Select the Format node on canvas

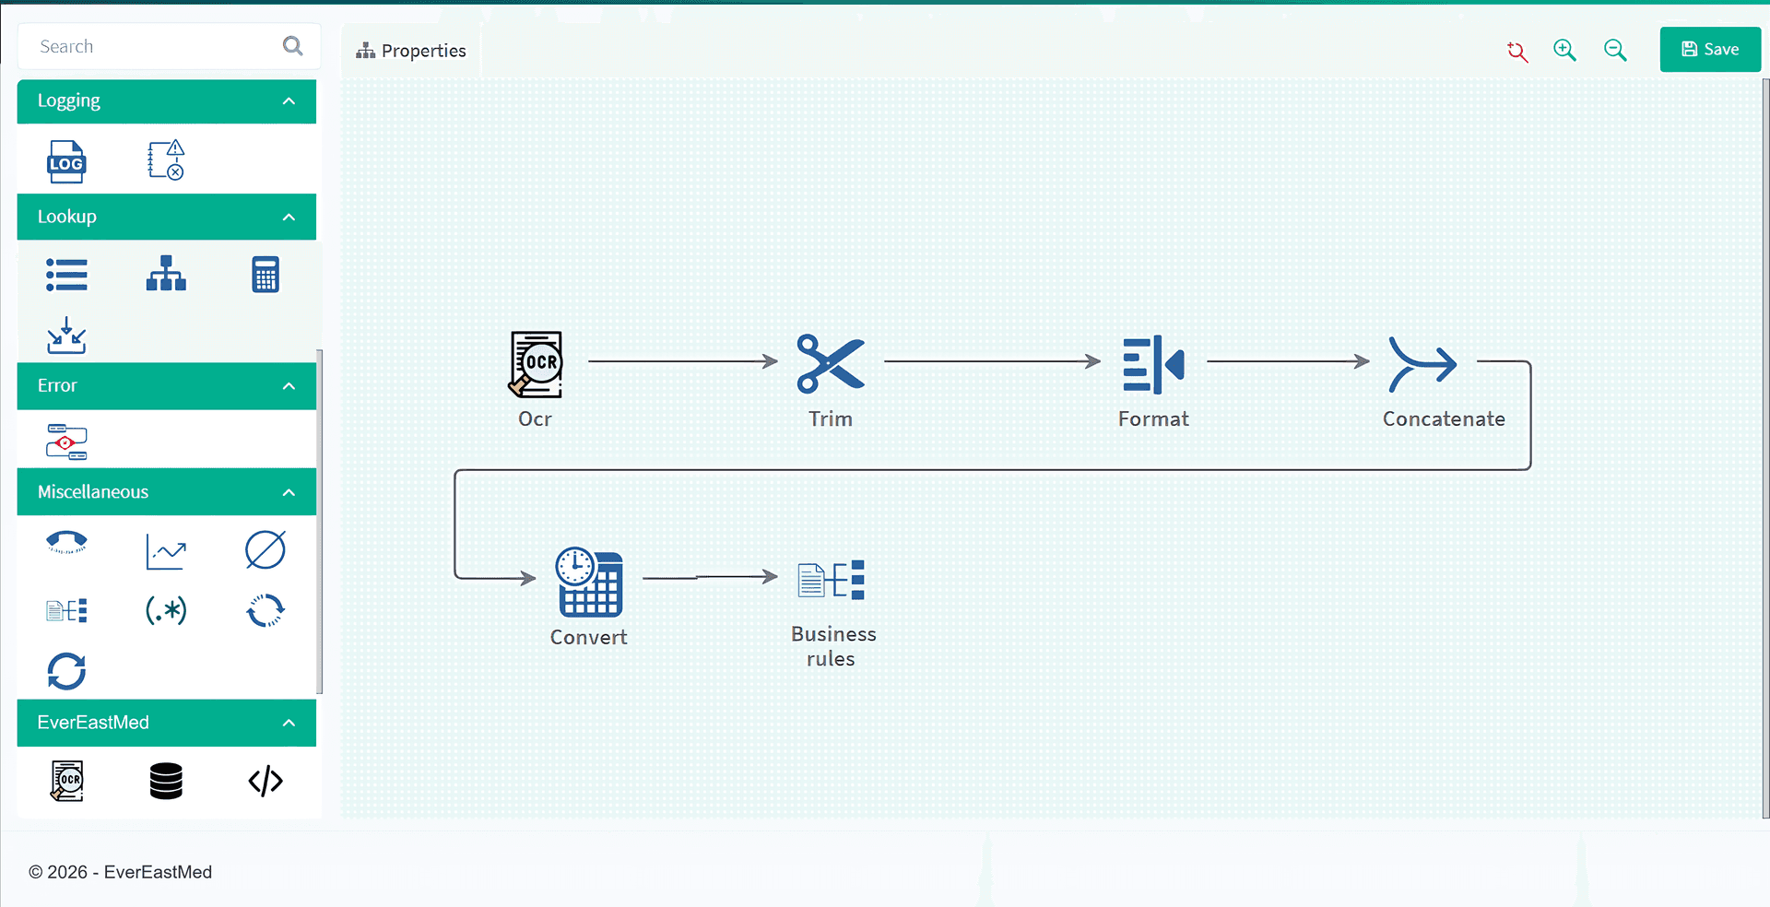(x=1153, y=363)
